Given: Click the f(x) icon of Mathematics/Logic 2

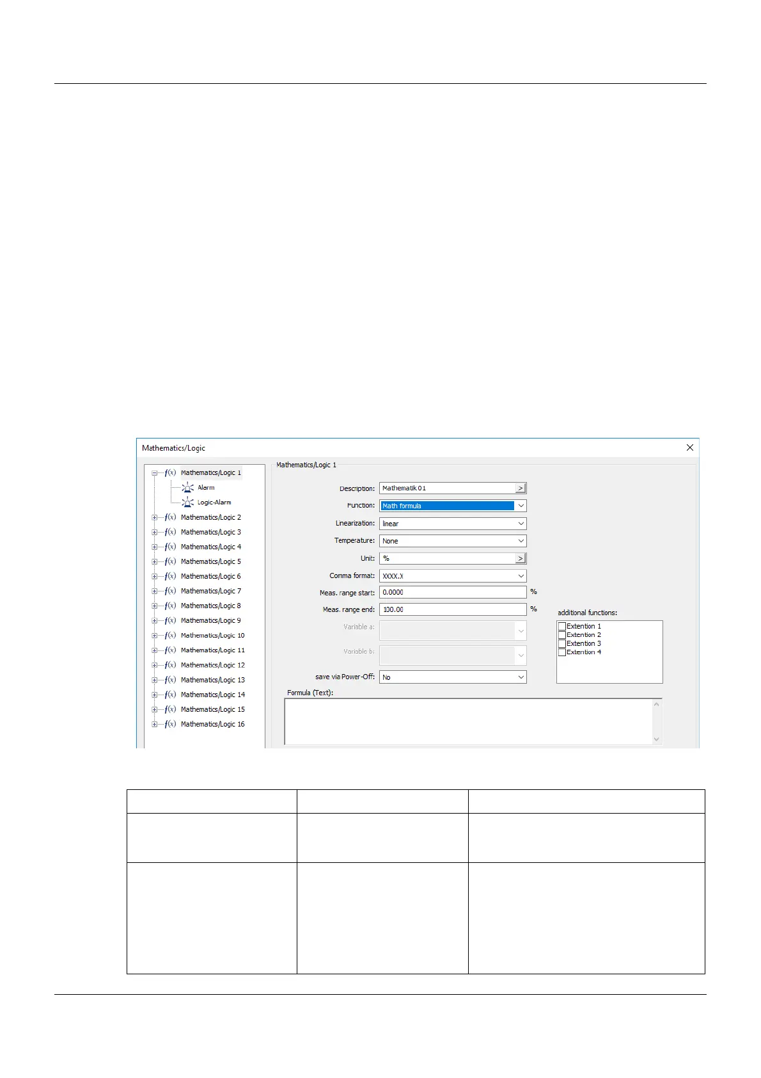Looking at the screenshot, I should [x=170, y=517].
